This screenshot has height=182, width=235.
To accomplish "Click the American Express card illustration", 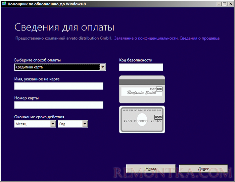I will tap(142, 119).
